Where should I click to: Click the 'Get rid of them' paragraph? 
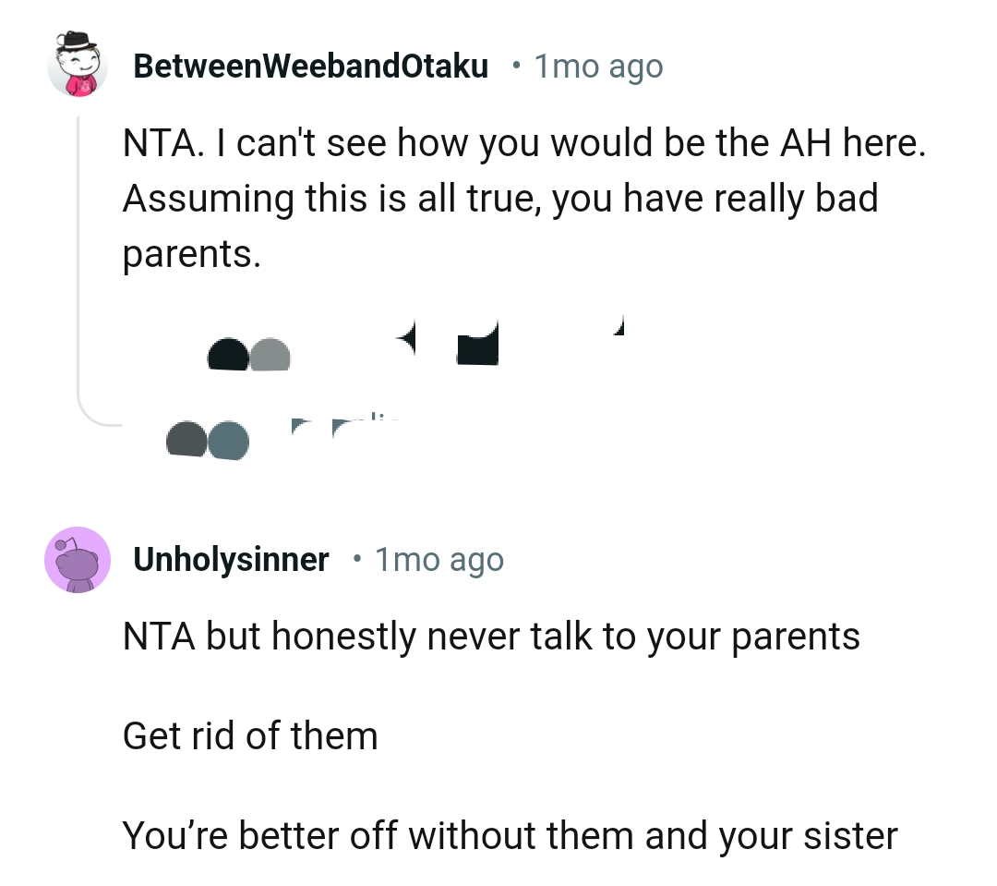[x=249, y=735]
